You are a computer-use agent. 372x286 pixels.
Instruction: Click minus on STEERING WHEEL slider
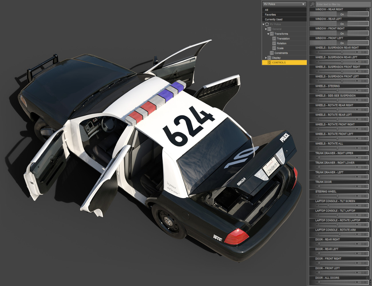[317, 196]
